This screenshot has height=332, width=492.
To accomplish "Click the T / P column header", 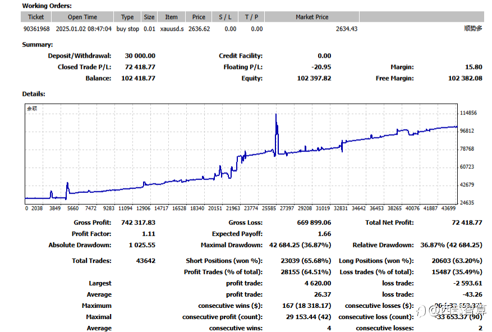I will point(252,17).
